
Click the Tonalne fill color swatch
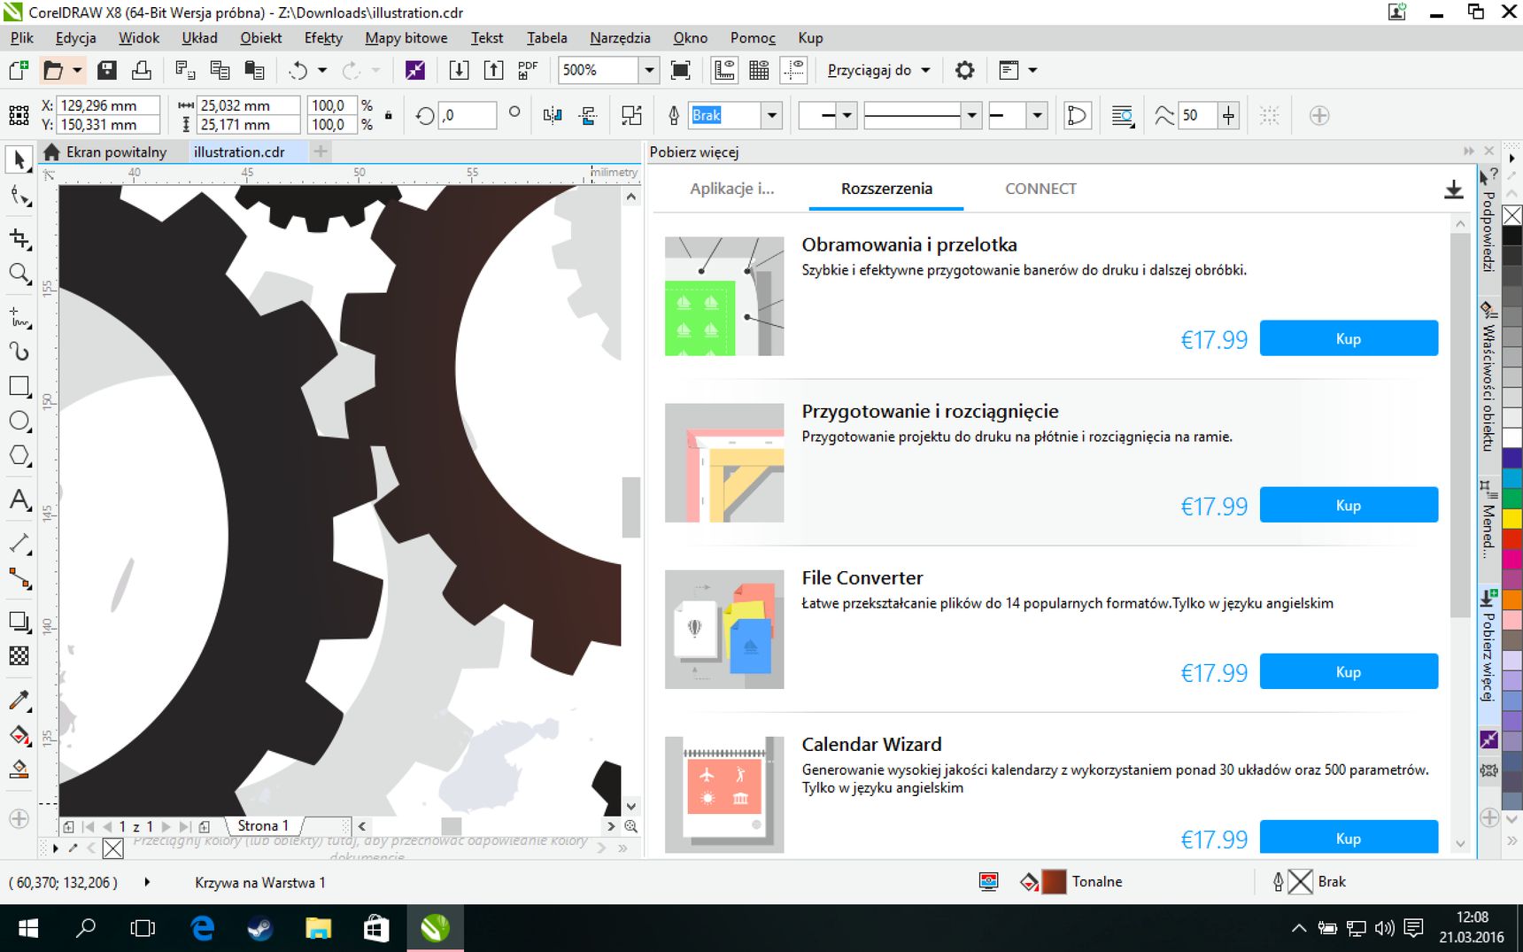coord(1053,882)
